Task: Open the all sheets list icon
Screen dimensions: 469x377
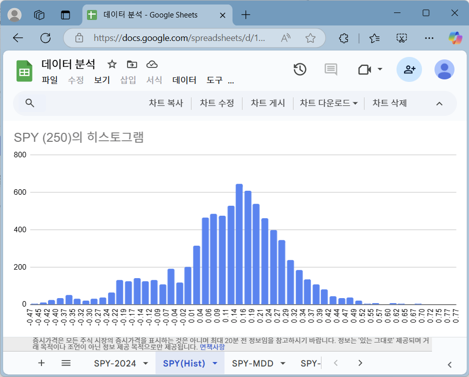Action: (x=66, y=363)
